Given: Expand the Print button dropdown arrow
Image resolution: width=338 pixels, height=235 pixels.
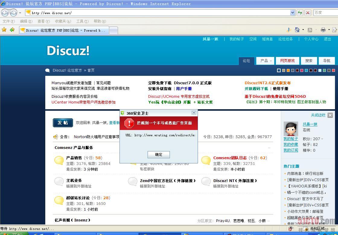Looking at the screenshot, I should coord(329,30).
